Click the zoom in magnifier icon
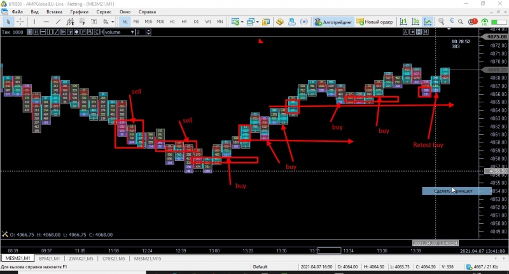This screenshot has width=509, height=274. point(441,22)
